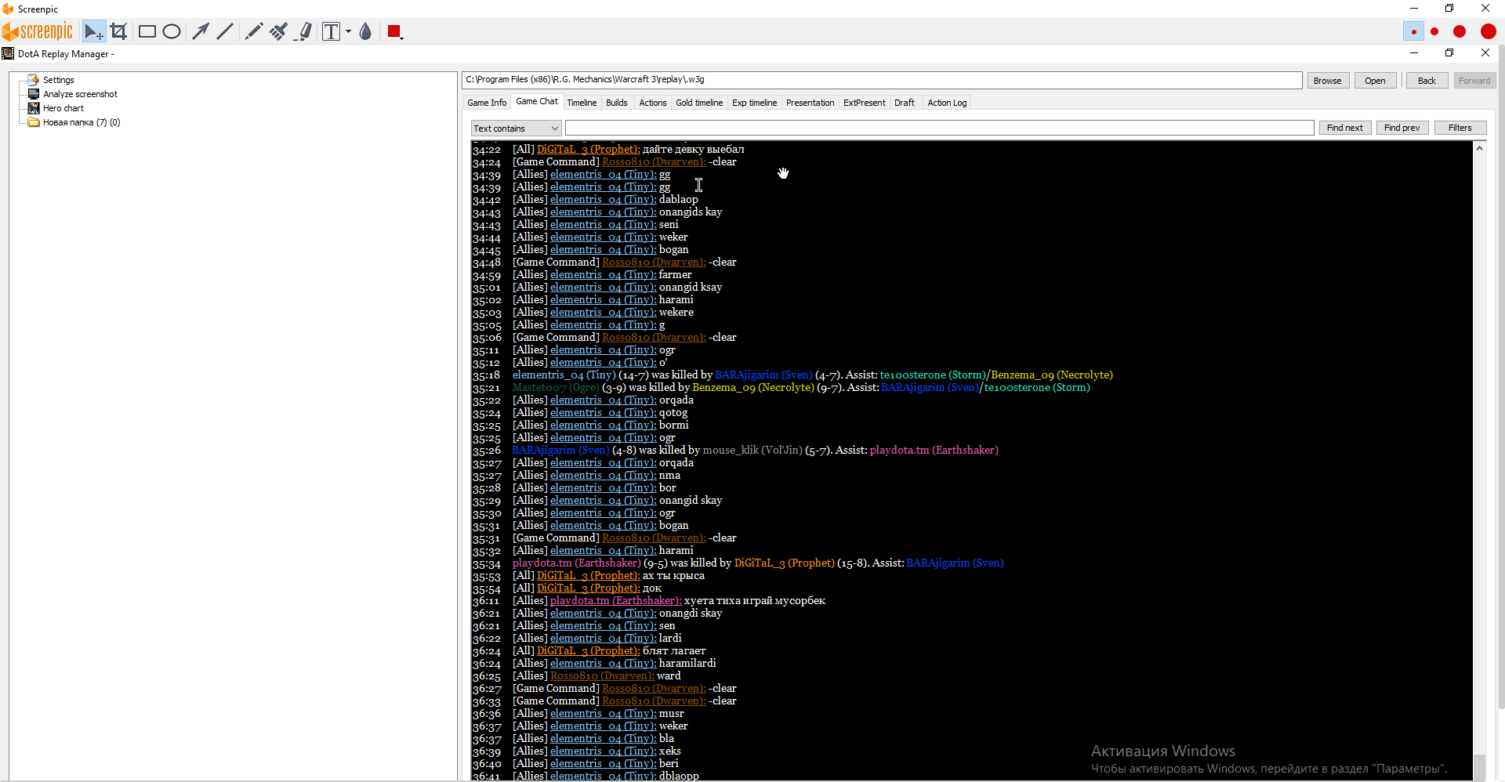Switch to the Action Log tab
Viewport: 1505px width, 782px height.
pos(947,103)
